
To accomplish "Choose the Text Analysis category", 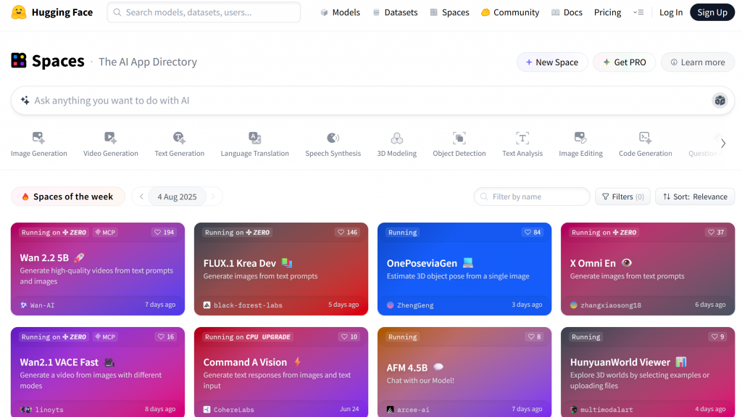I will [522, 144].
